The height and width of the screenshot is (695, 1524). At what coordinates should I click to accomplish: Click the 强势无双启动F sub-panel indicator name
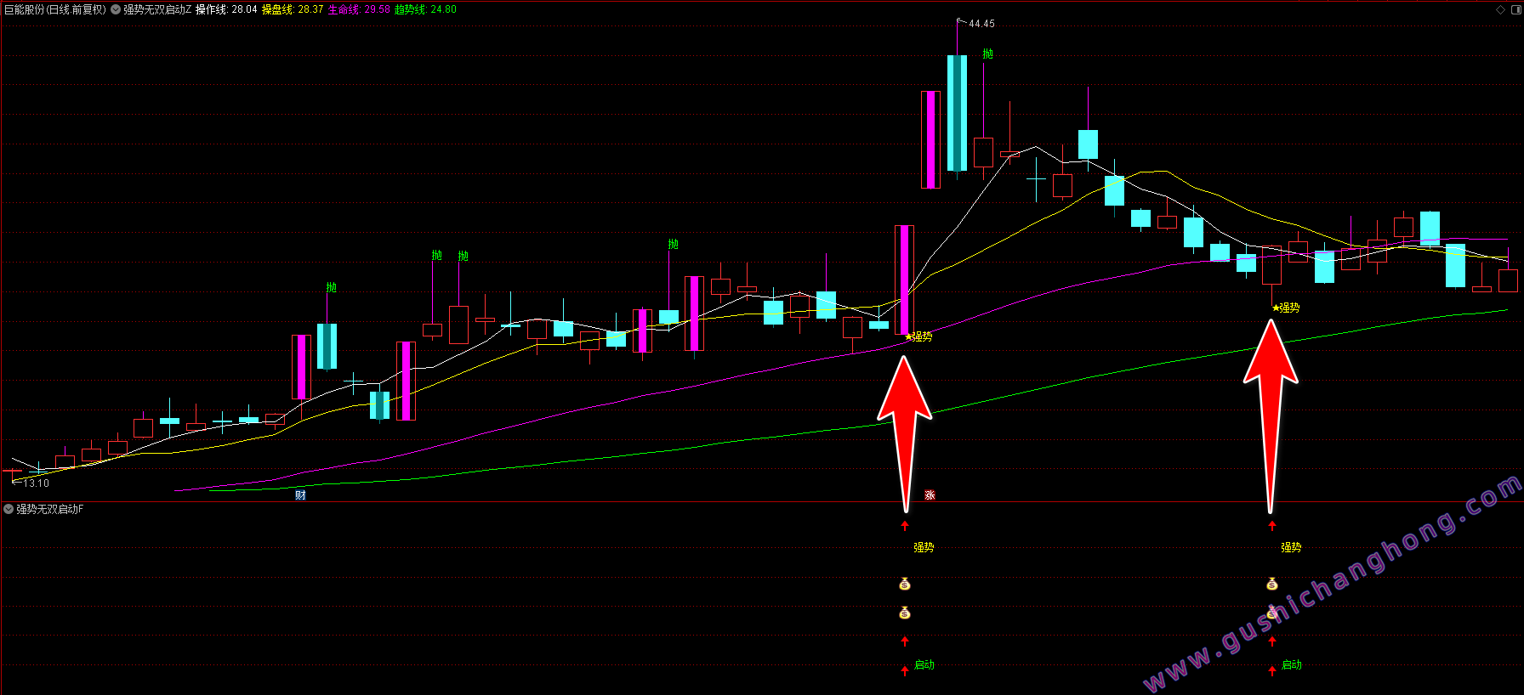coord(50,510)
